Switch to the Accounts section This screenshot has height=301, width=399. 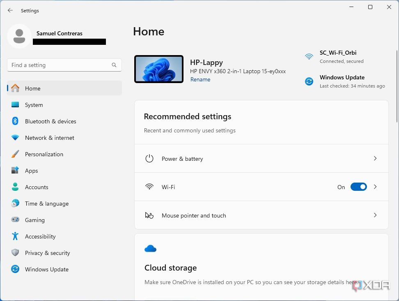pos(64,187)
